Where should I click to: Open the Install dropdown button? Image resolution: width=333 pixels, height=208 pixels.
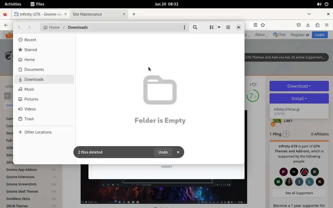click(x=299, y=99)
